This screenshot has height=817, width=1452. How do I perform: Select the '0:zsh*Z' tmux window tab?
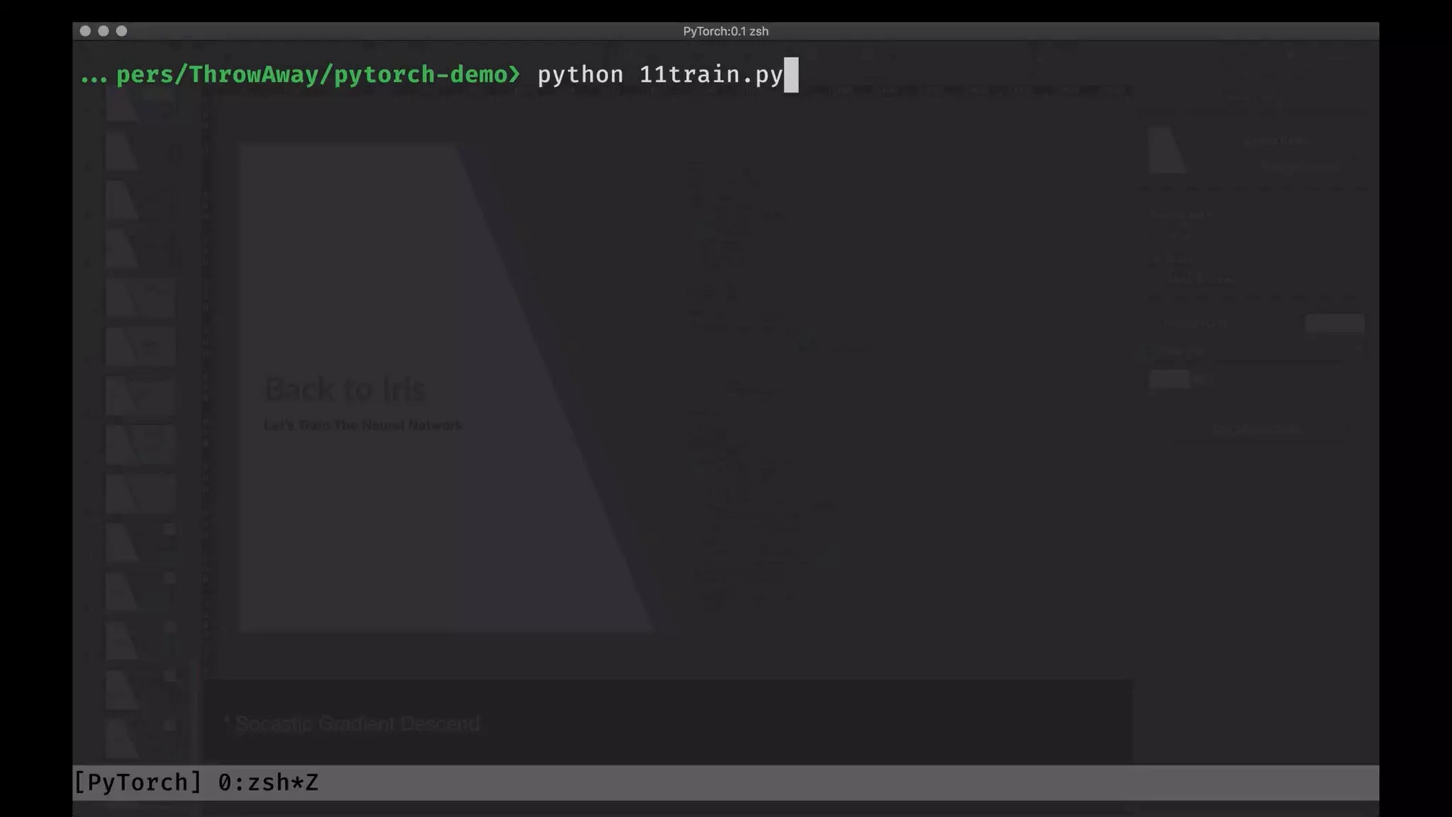268,782
